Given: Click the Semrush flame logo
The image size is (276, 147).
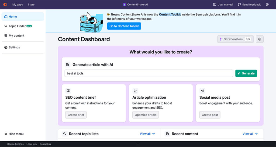Looking at the screenshot, I should 5,5.
